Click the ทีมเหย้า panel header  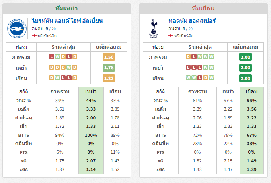coord(67,8)
